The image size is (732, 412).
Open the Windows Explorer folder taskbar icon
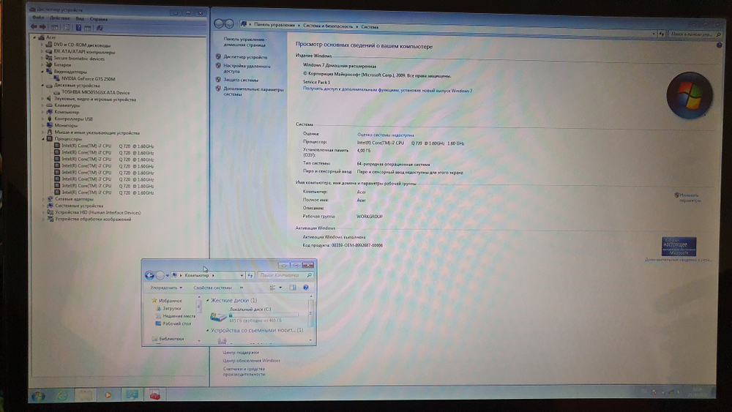[85, 395]
